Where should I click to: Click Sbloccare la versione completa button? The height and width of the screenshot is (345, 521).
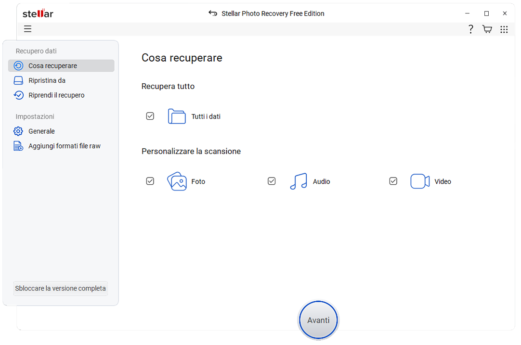click(x=61, y=288)
